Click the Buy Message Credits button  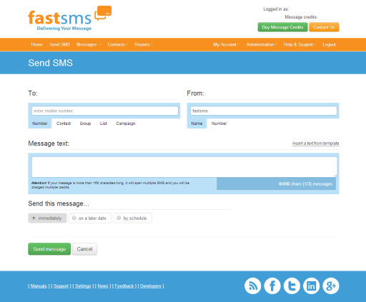(x=282, y=27)
